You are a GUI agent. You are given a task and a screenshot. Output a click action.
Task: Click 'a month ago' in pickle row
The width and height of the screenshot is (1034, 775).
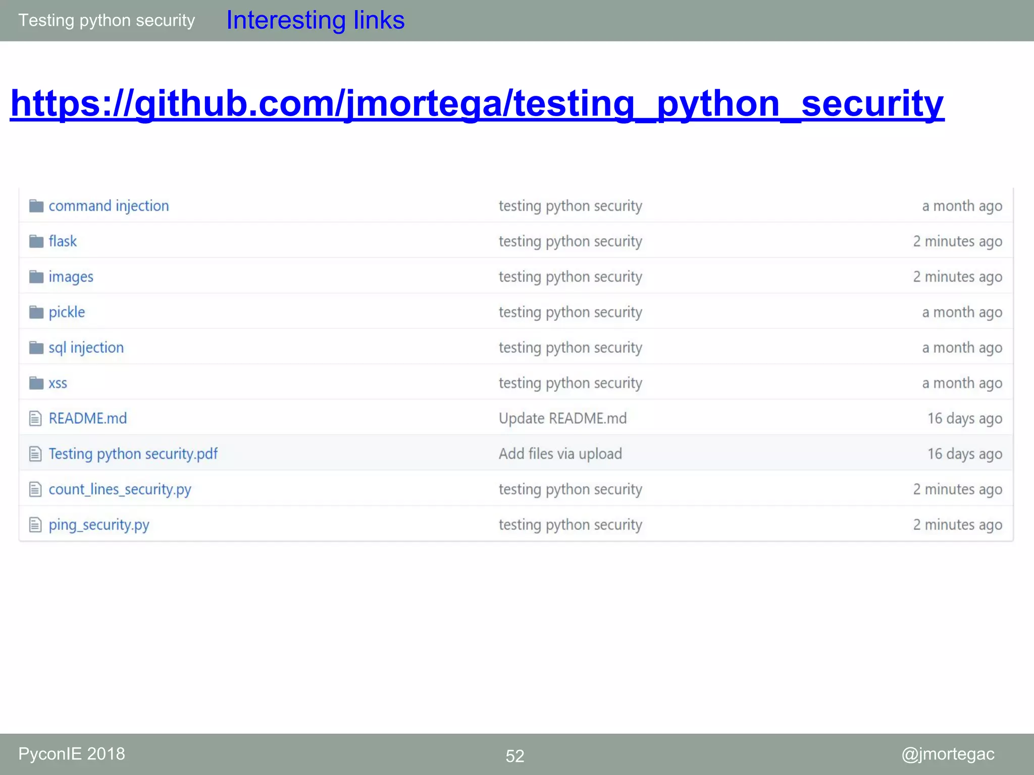pos(962,312)
